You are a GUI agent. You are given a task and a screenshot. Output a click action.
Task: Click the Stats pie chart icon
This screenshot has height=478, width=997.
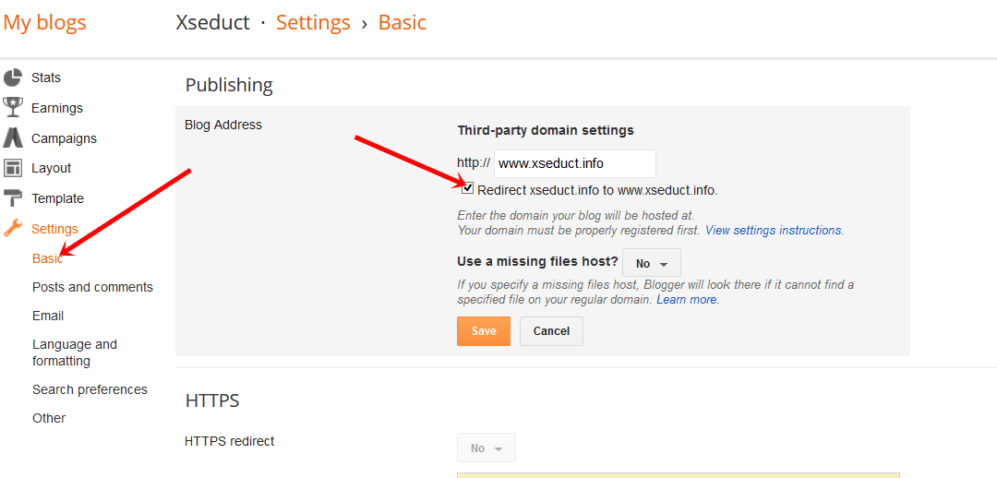13,78
